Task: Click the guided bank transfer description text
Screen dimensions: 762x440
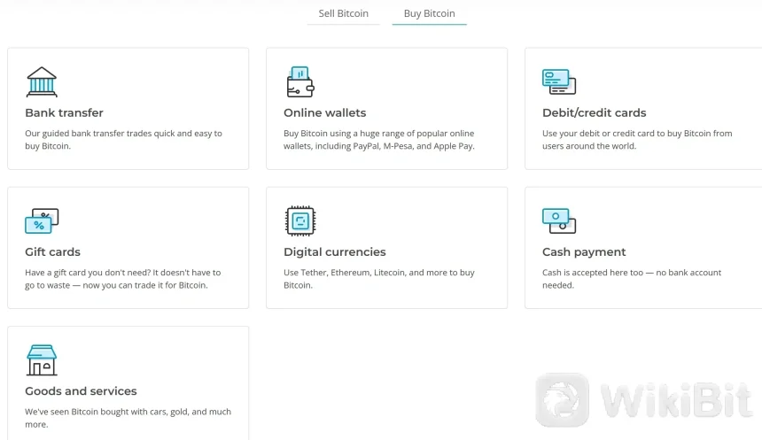Action: click(123, 140)
